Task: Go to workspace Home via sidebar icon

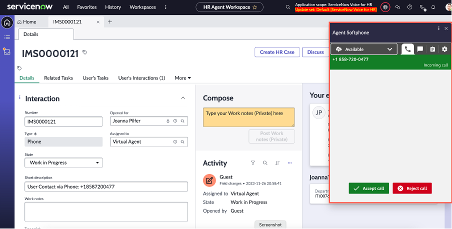Action: point(7,22)
